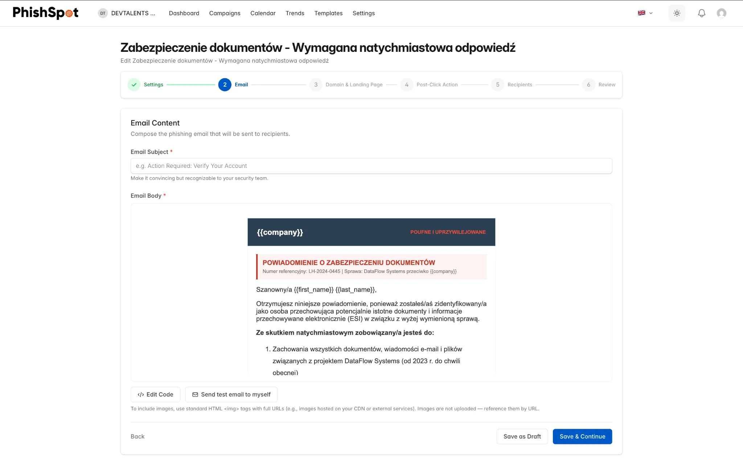This screenshot has width=743, height=464.
Task: Click the language dropdown chevron
Action: pyautogui.click(x=651, y=13)
